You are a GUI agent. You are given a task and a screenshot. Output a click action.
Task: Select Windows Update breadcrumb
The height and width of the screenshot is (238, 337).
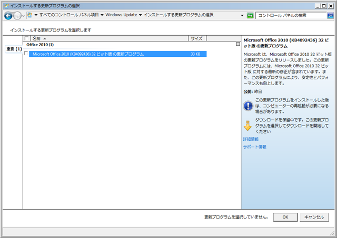(x=121, y=15)
